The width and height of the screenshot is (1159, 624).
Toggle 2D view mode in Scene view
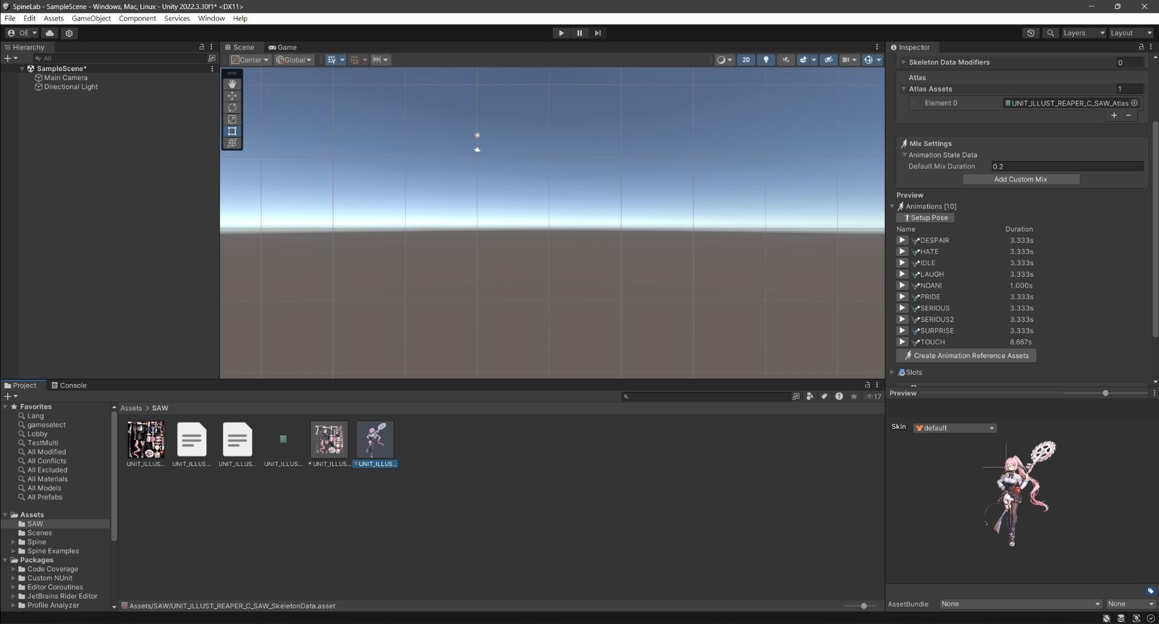746,60
